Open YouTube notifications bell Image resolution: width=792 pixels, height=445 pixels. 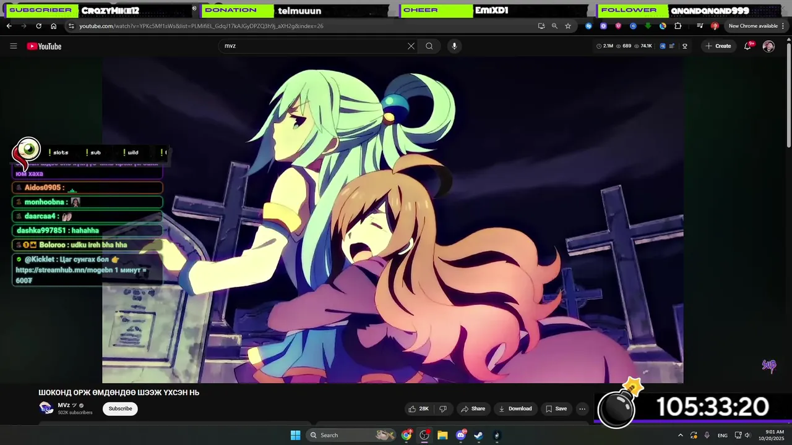coord(747,46)
